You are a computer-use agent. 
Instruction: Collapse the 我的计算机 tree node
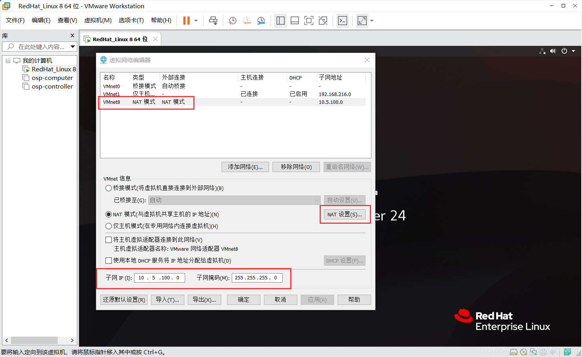click(x=8, y=61)
